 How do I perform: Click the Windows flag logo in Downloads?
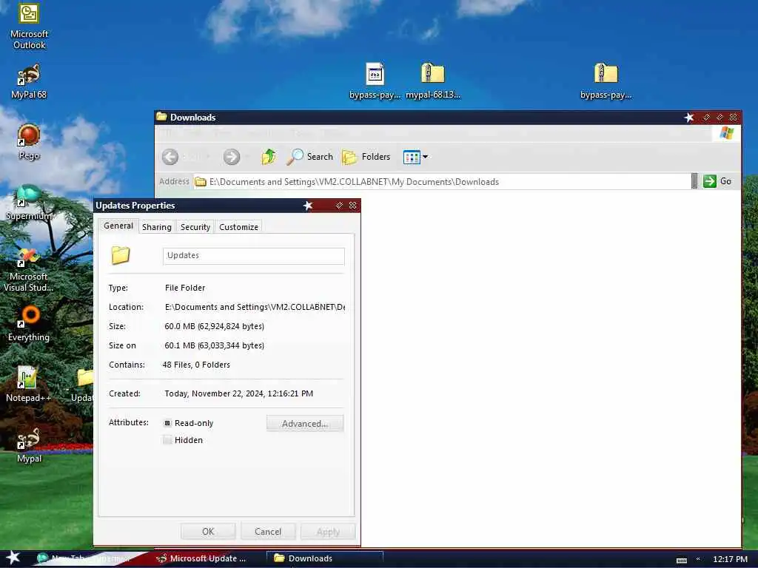point(726,133)
